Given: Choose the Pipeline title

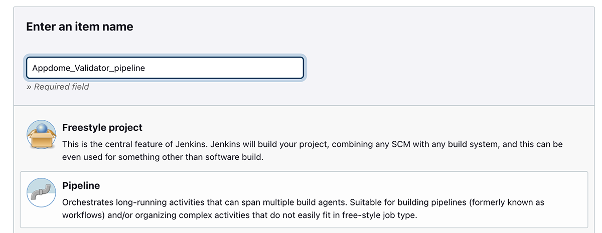Looking at the screenshot, I should (x=81, y=186).
